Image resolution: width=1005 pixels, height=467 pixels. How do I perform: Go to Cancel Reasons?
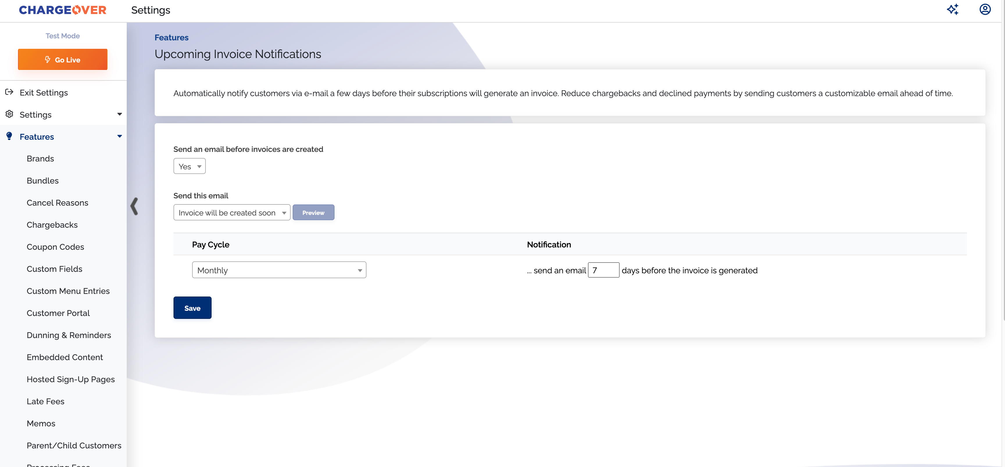[x=57, y=203]
